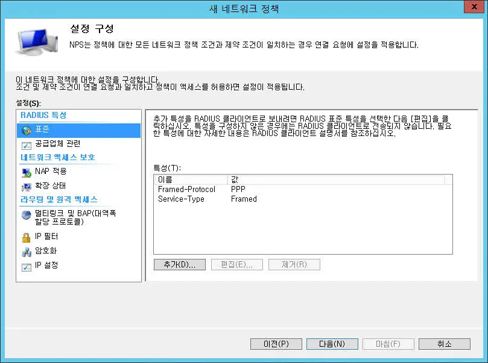
Task: Click the 편집(E) attribute button
Action: tap(236, 264)
